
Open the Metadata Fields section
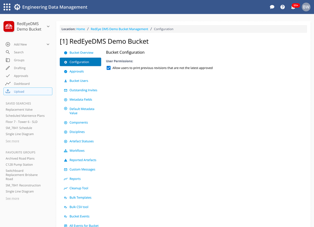click(81, 100)
